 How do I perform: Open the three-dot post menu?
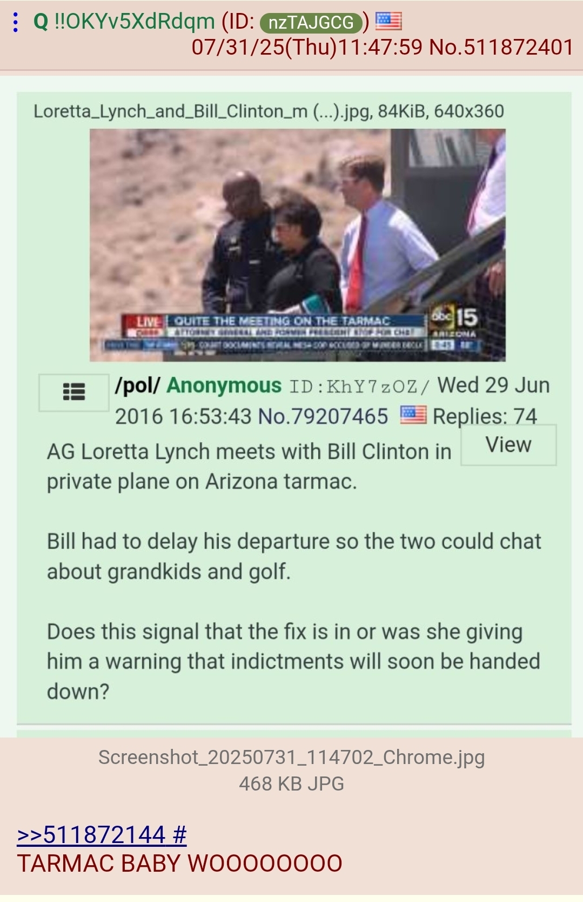pyautogui.click(x=16, y=22)
